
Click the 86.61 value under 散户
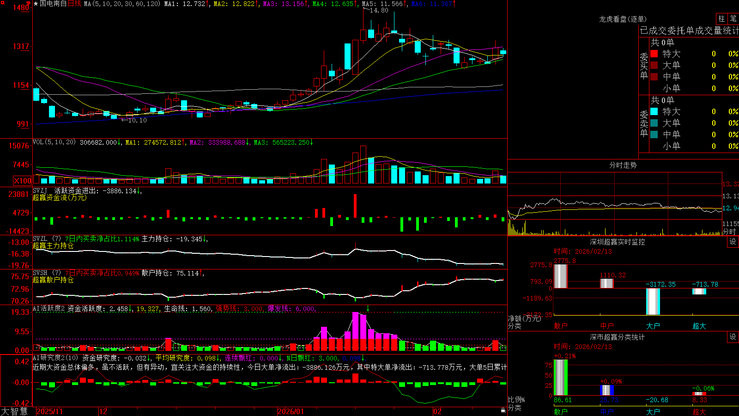(563, 400)
